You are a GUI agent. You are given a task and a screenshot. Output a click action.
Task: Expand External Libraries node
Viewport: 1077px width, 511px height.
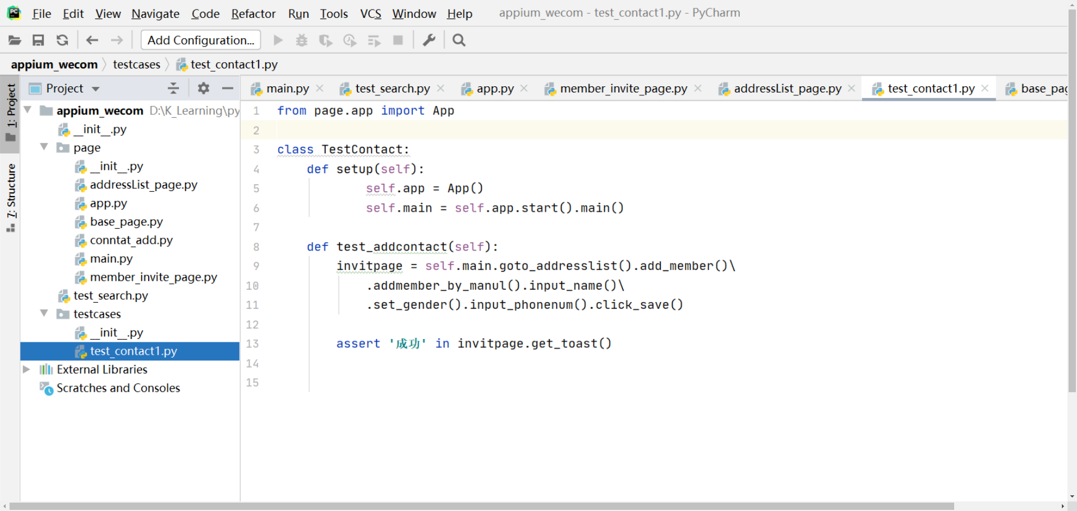coord(26,369)
